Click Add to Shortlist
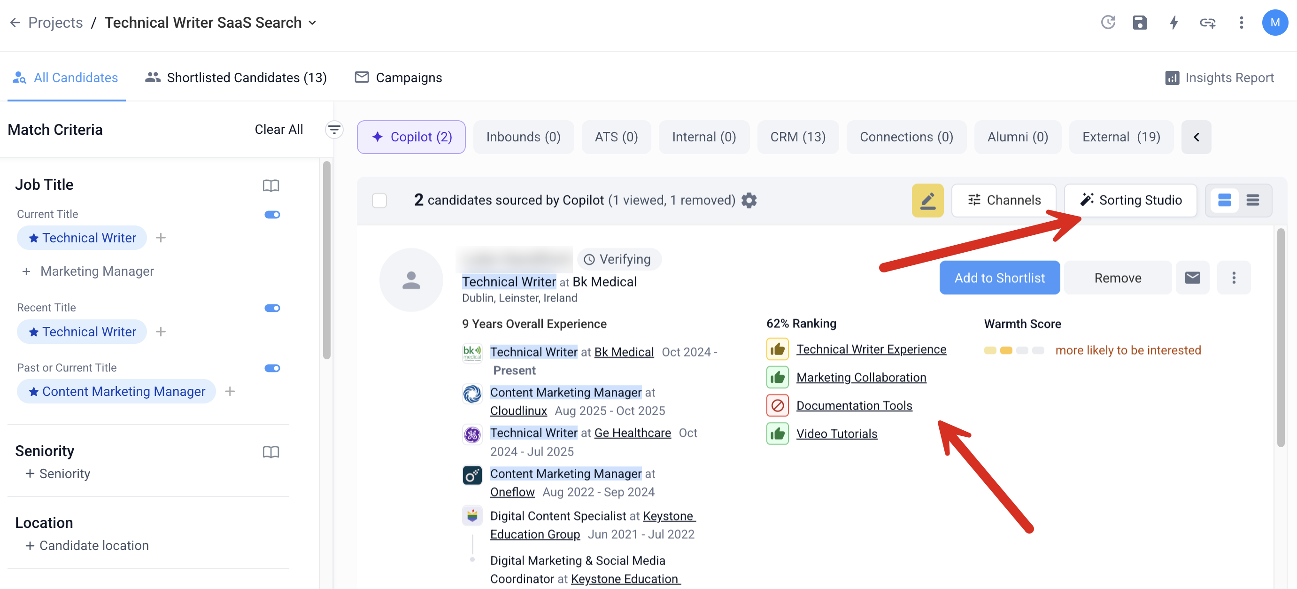Image resolution: width=1297 pixels, height=589 pixels. coord(999,278)
